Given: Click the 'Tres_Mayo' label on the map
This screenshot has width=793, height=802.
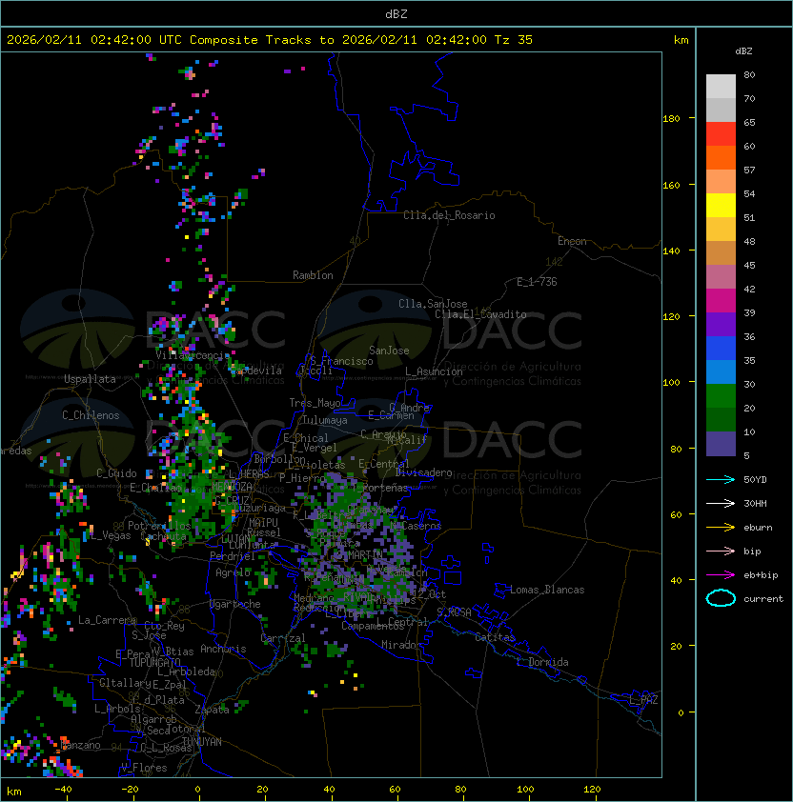Looking at the screenshot, I should click(315, 403).
